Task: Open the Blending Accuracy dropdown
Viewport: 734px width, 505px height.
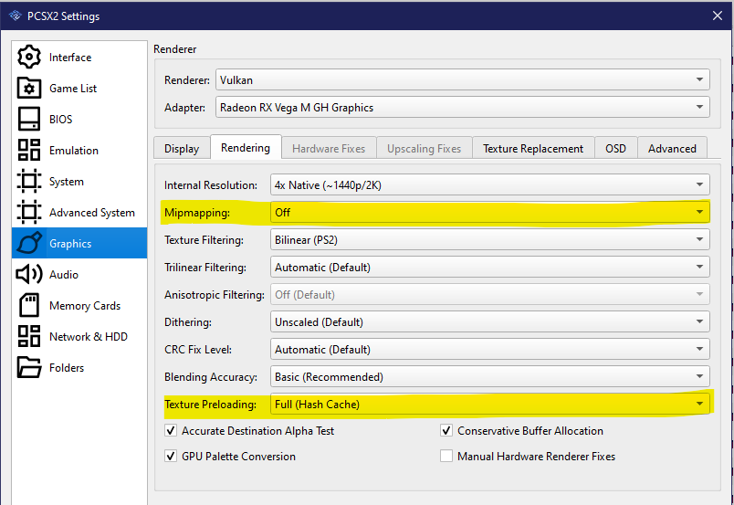Action: [490, 376]
